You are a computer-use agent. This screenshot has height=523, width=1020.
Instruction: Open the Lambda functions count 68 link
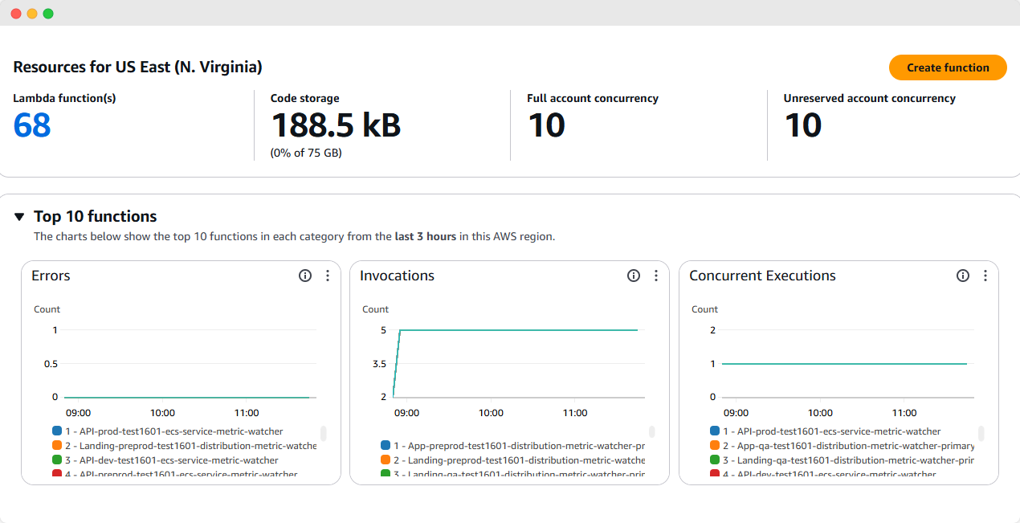[x=32, y=125]
